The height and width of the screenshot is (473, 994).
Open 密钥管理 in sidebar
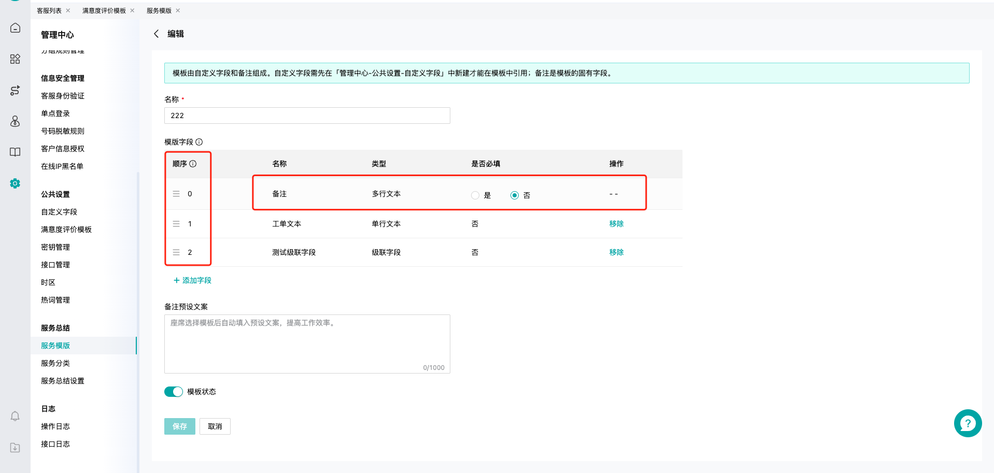[x=55, y=247]
